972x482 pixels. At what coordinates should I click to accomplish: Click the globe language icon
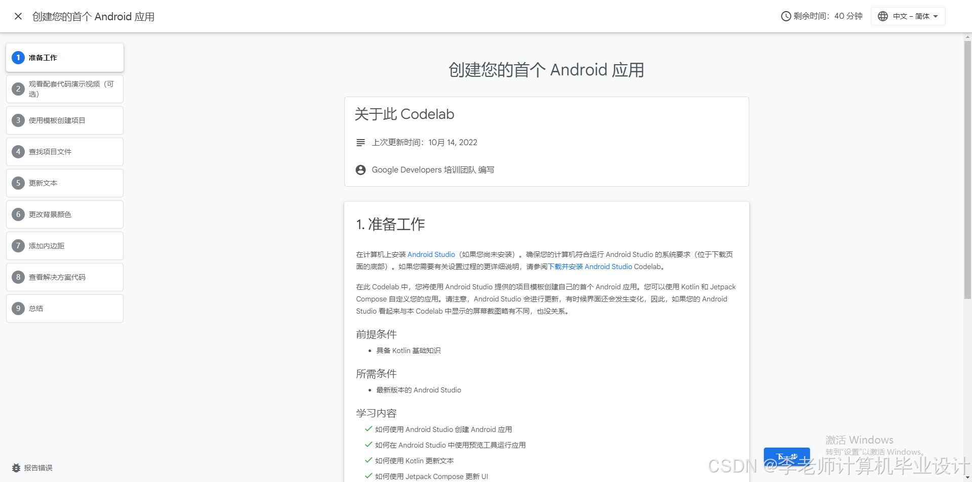click(883, 16)
